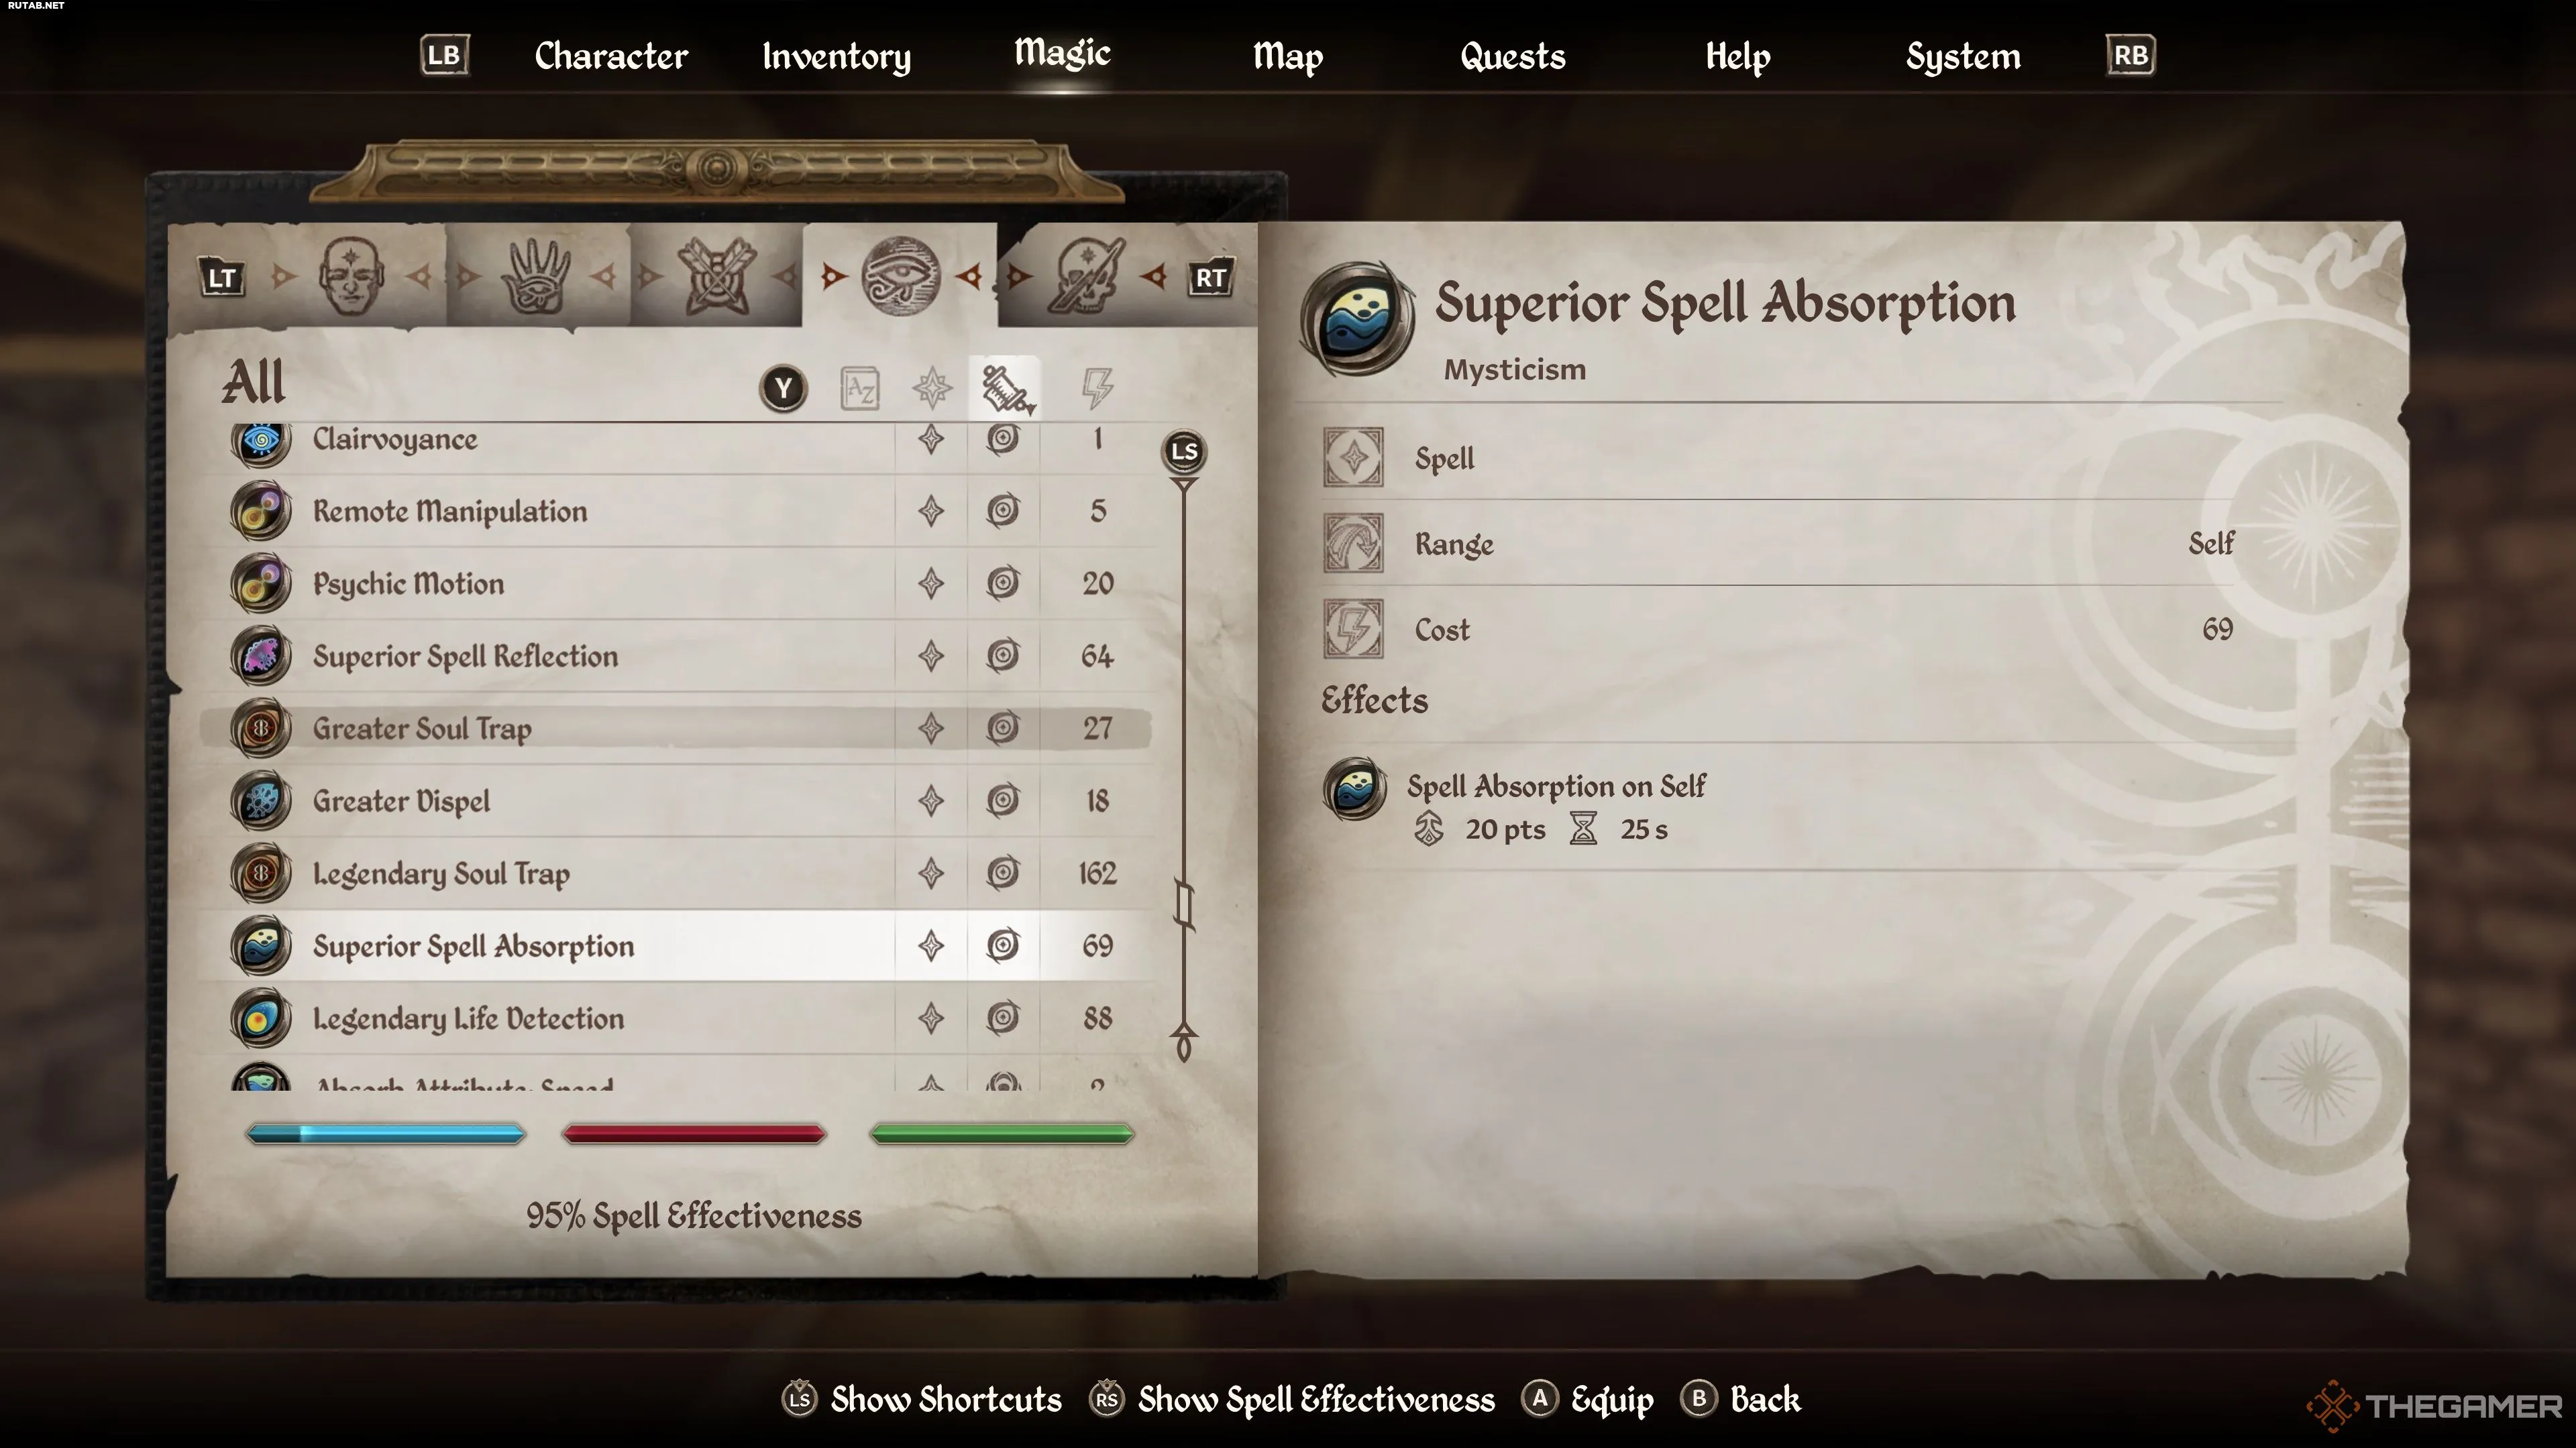Select the crossed arrows shield school tab

716,276
